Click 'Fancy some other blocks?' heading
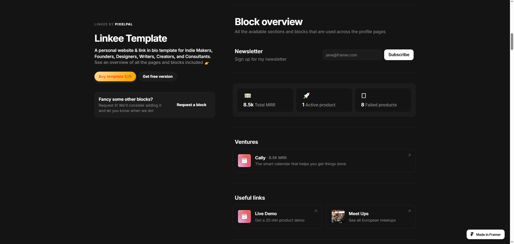 point(126,99)
